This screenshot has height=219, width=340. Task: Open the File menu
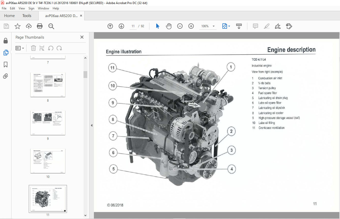coord(4,8)
